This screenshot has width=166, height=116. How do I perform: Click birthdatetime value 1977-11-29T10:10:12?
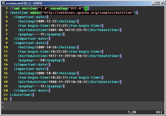click(x=68, y=56)
